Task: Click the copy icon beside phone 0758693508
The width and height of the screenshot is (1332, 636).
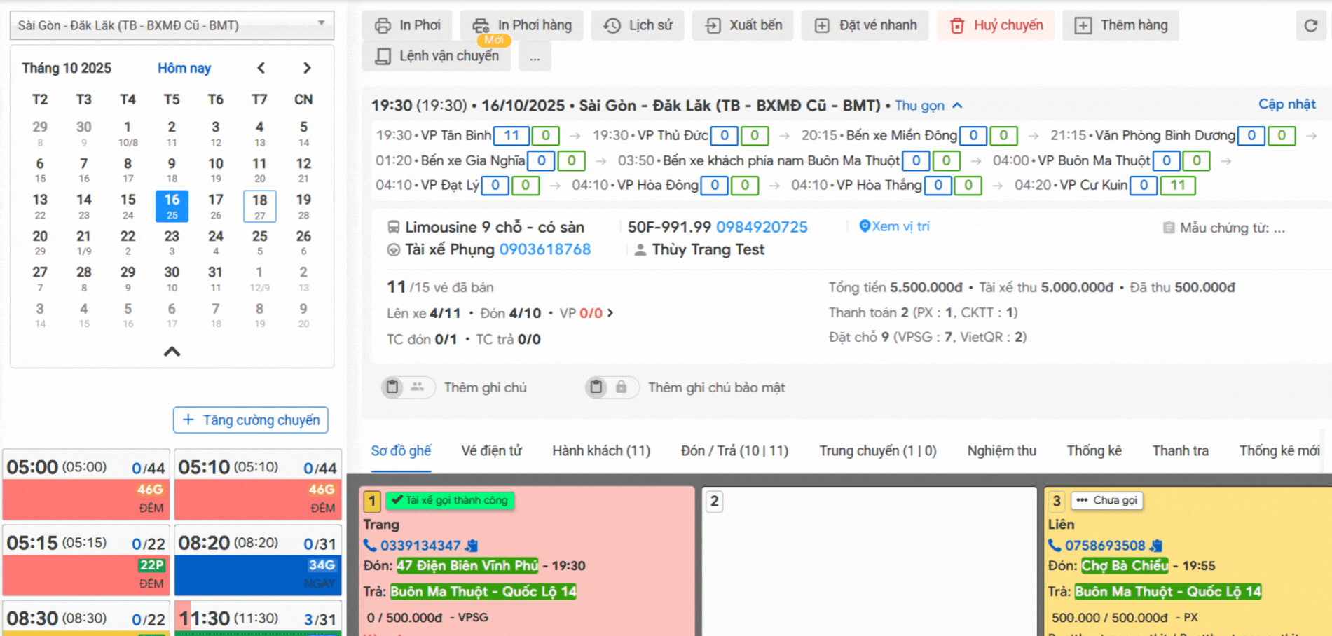Action: [x=1157, y=546]
